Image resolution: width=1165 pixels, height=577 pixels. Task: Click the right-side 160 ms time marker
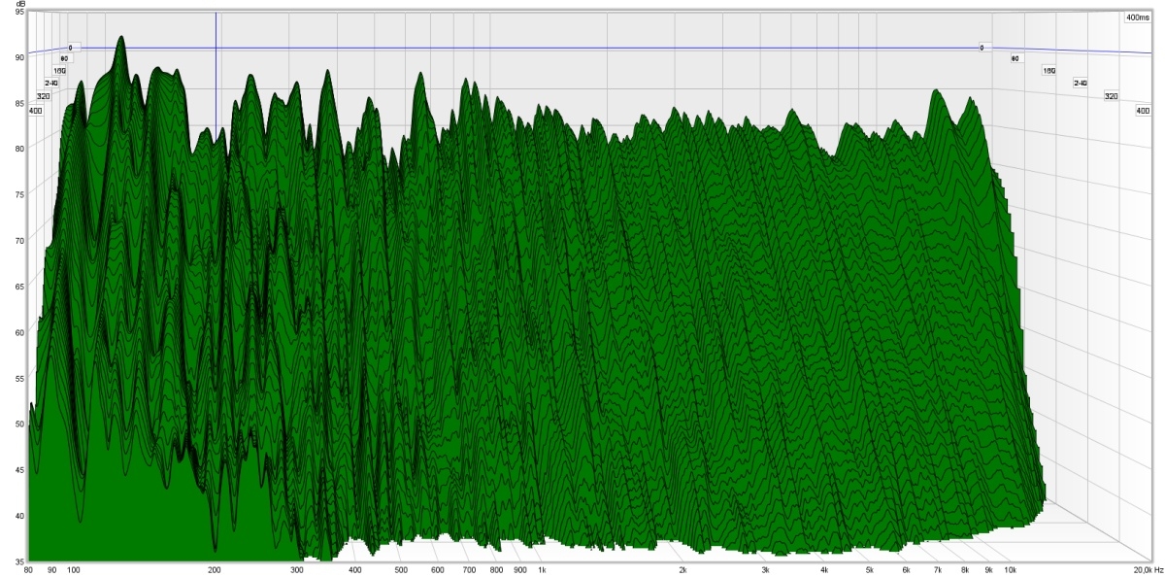click(1048, 71)
